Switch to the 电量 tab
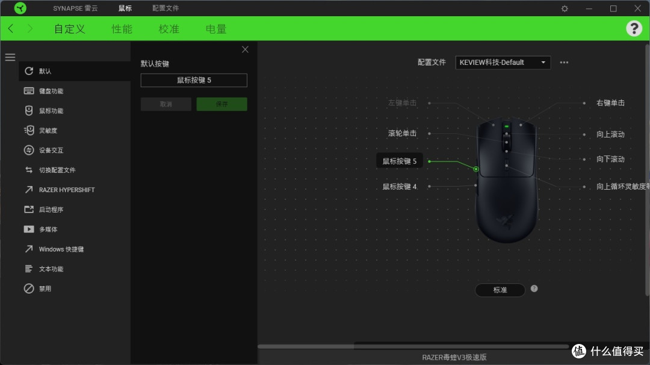The image size is (650, 365). [x=216, y=29]
